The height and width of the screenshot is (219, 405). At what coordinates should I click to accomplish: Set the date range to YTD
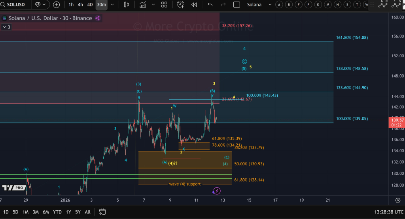[57, 212]
